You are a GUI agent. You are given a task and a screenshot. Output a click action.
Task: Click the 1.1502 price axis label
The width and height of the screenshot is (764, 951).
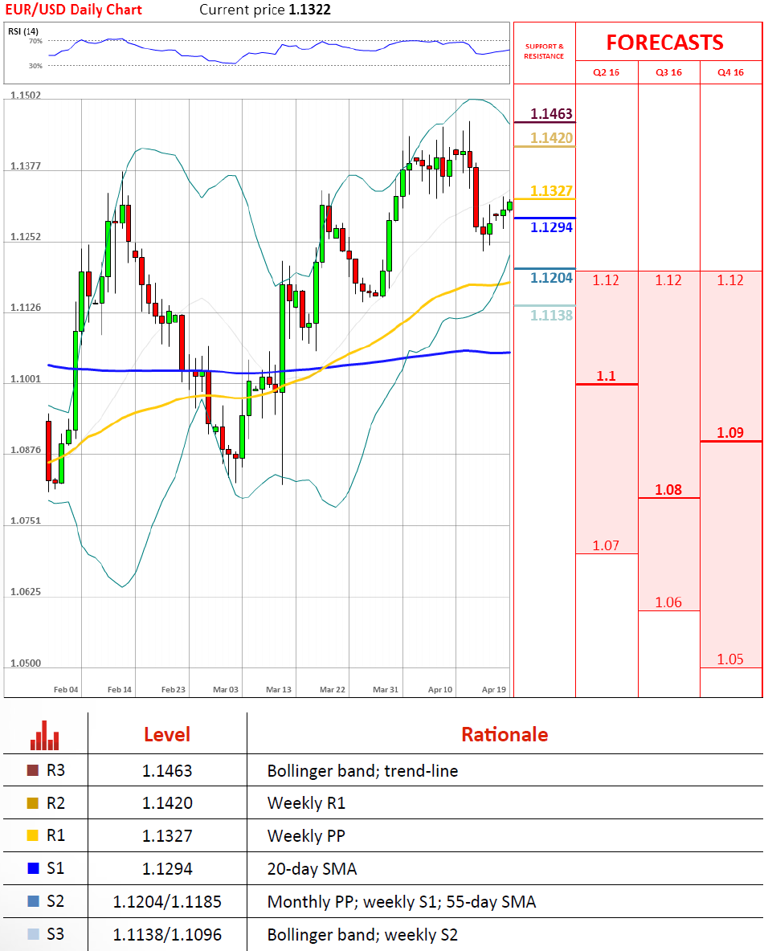pos(26,96)
